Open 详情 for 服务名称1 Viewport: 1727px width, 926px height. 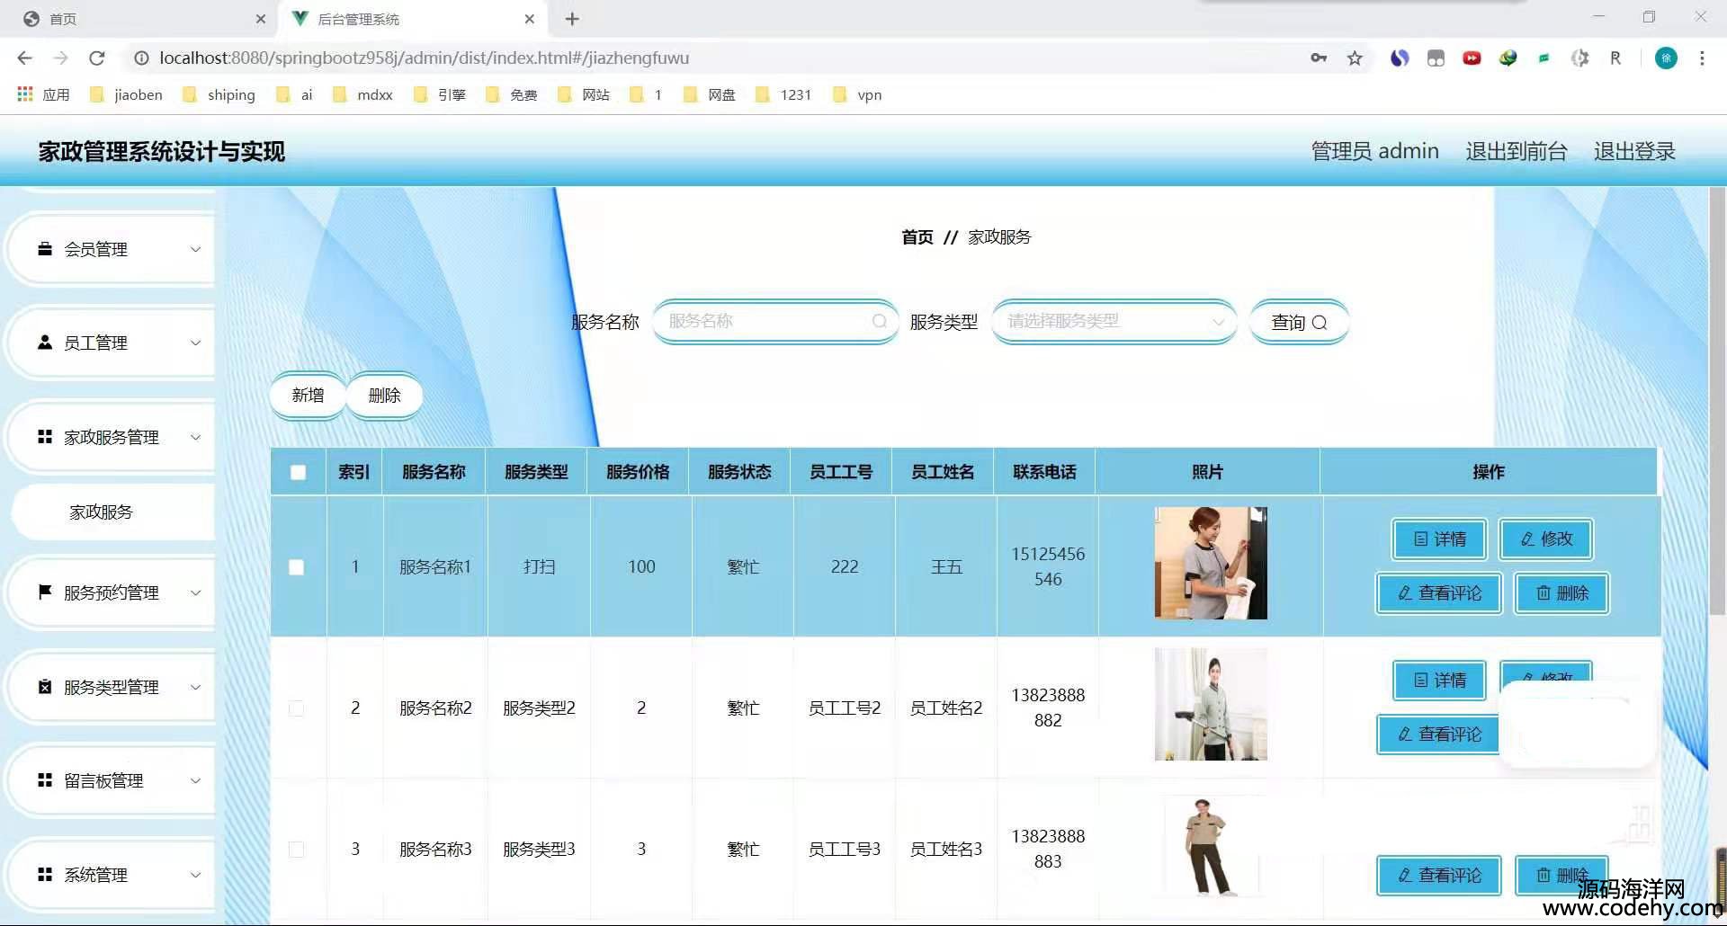[1439, 539]
